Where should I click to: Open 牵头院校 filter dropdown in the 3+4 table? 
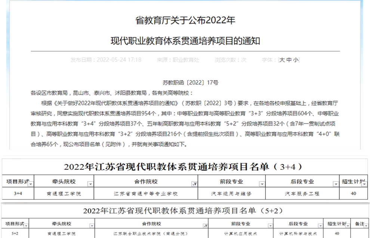(90, 184)
